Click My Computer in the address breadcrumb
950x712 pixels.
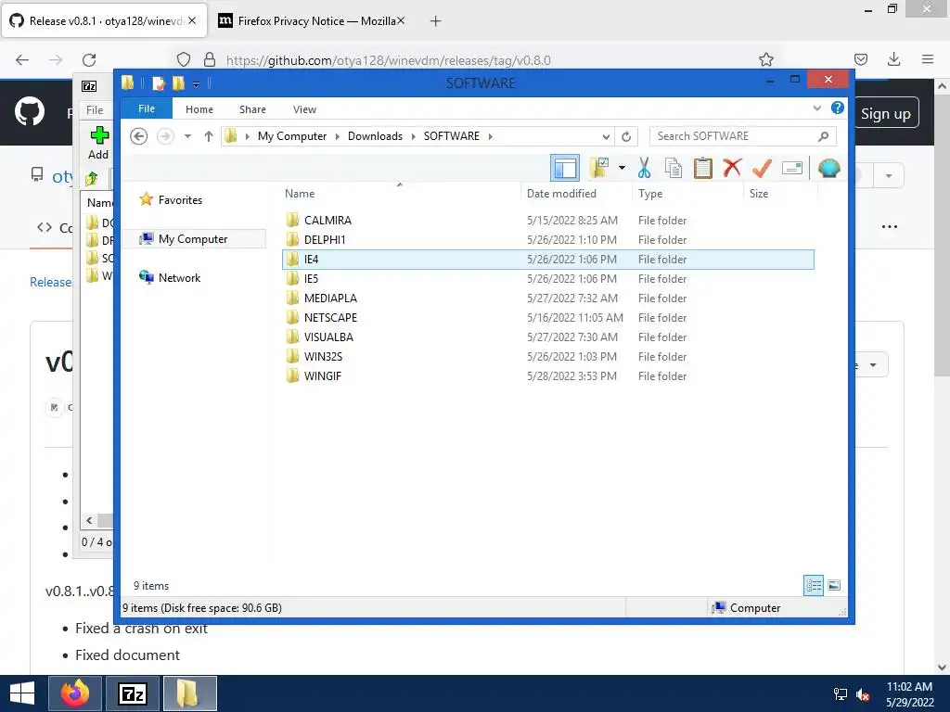(x=292, y=136)
